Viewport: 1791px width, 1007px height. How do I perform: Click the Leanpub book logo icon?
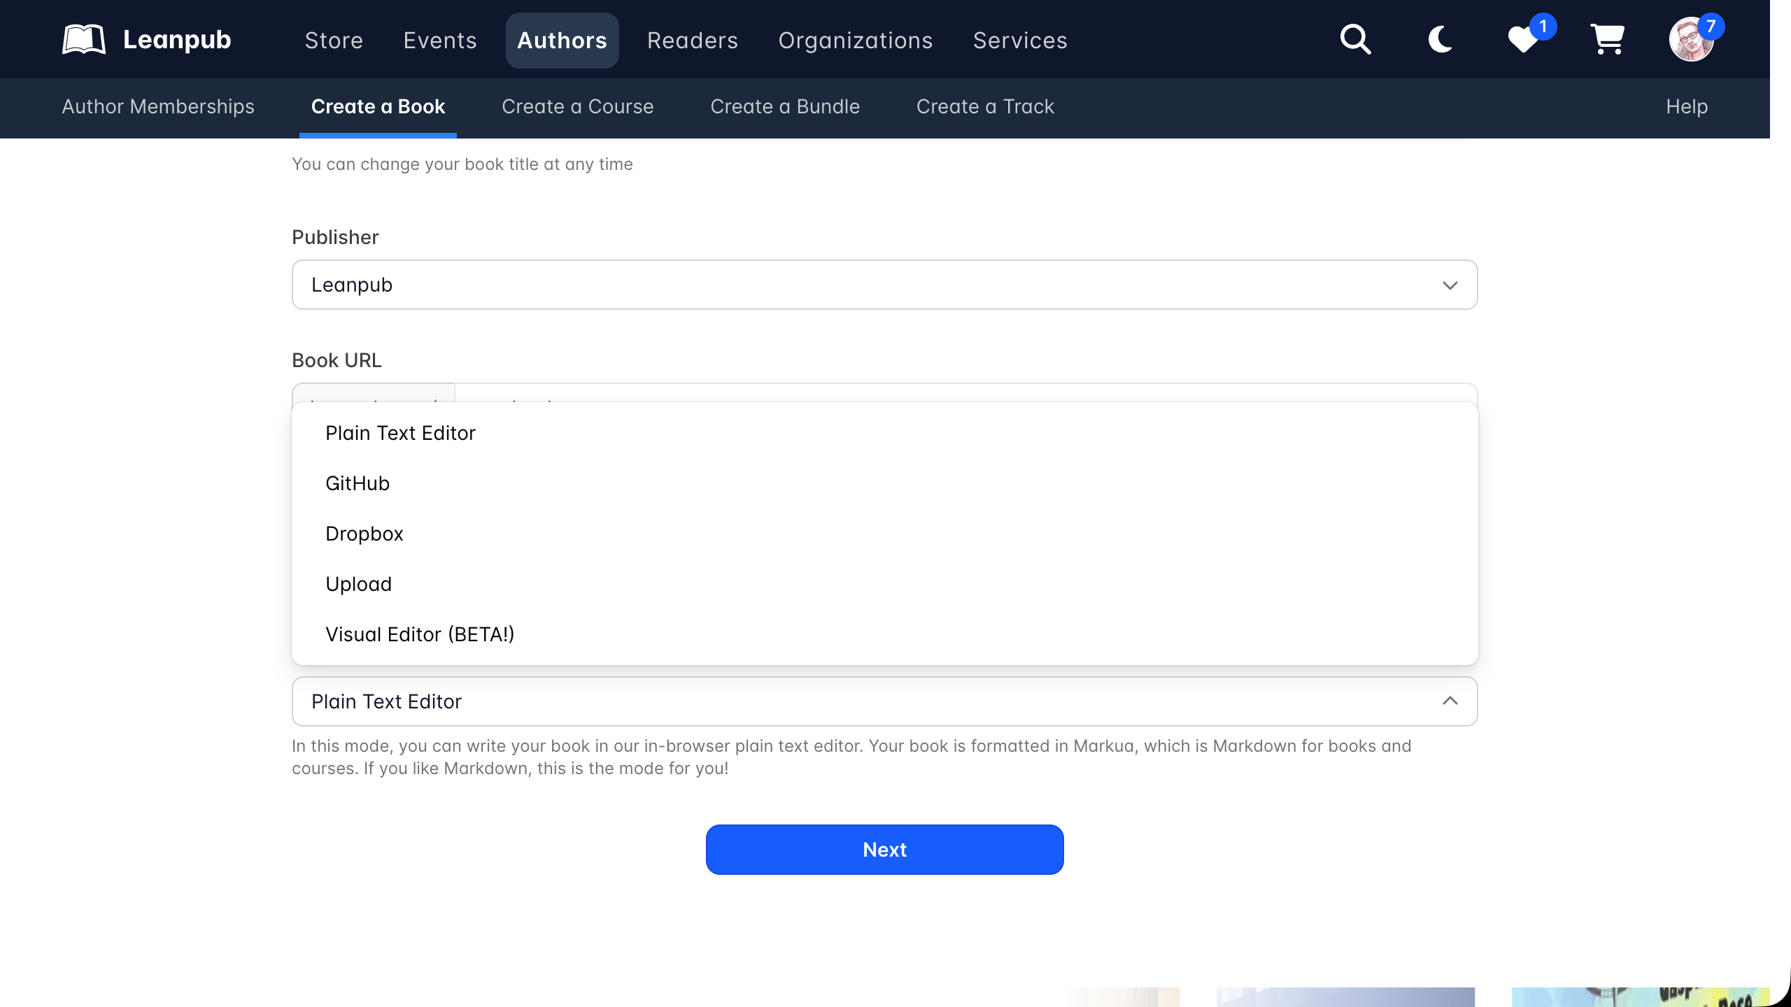point(84,39)
